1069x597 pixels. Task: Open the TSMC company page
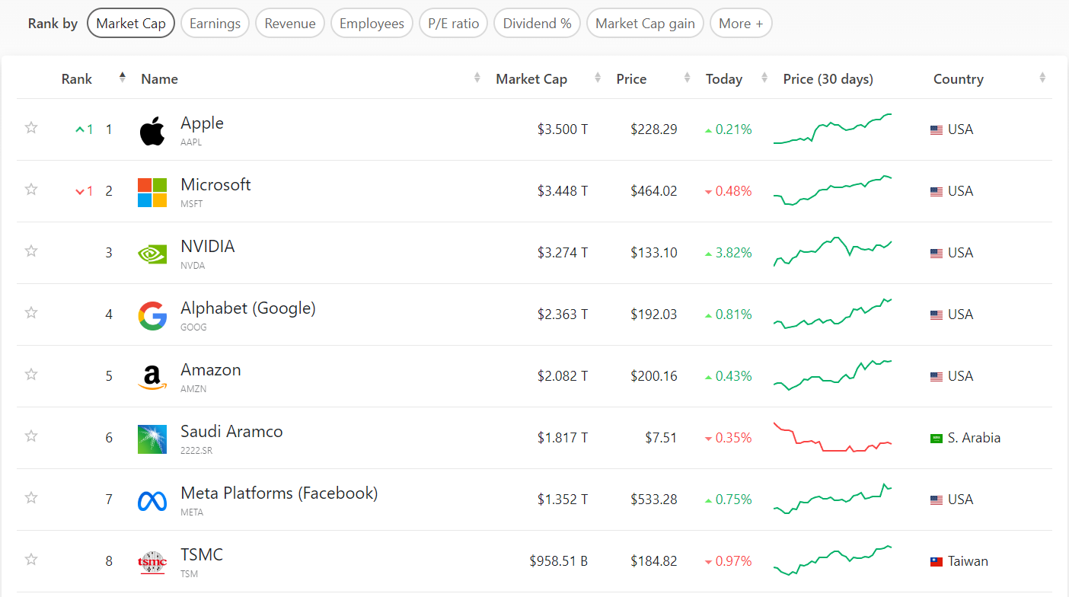(202, 555)
